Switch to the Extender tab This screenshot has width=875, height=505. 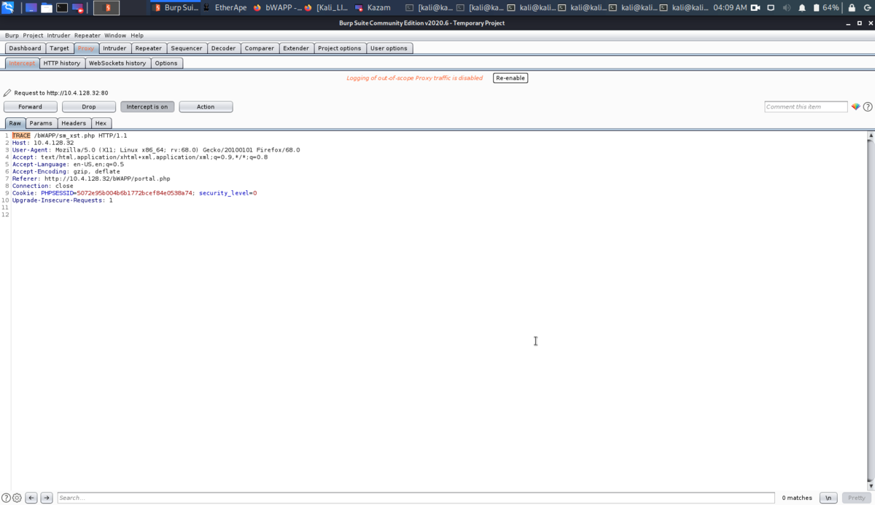[x=296, y=48]
